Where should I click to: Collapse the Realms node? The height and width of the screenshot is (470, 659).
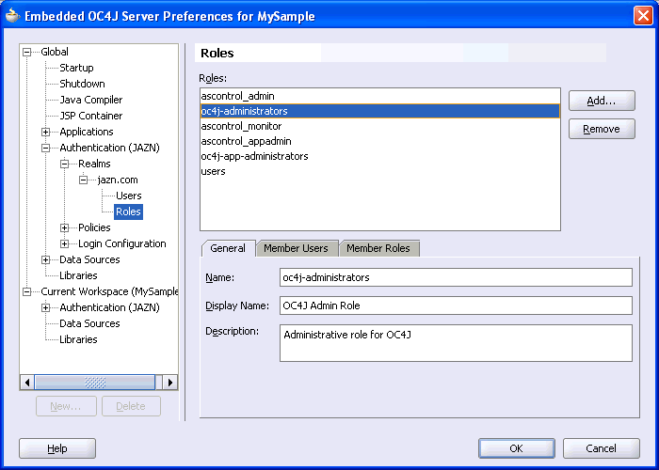pyautogui.click(x=64, y=164)
